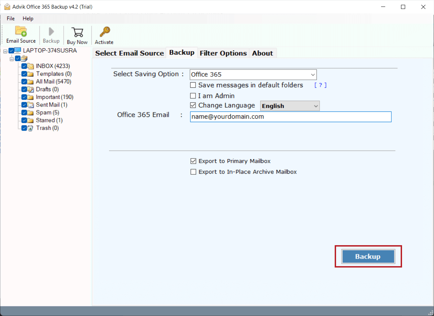Switch to the About tab
The height and width of the screenshot is (316, 434).
pos(263,53)
